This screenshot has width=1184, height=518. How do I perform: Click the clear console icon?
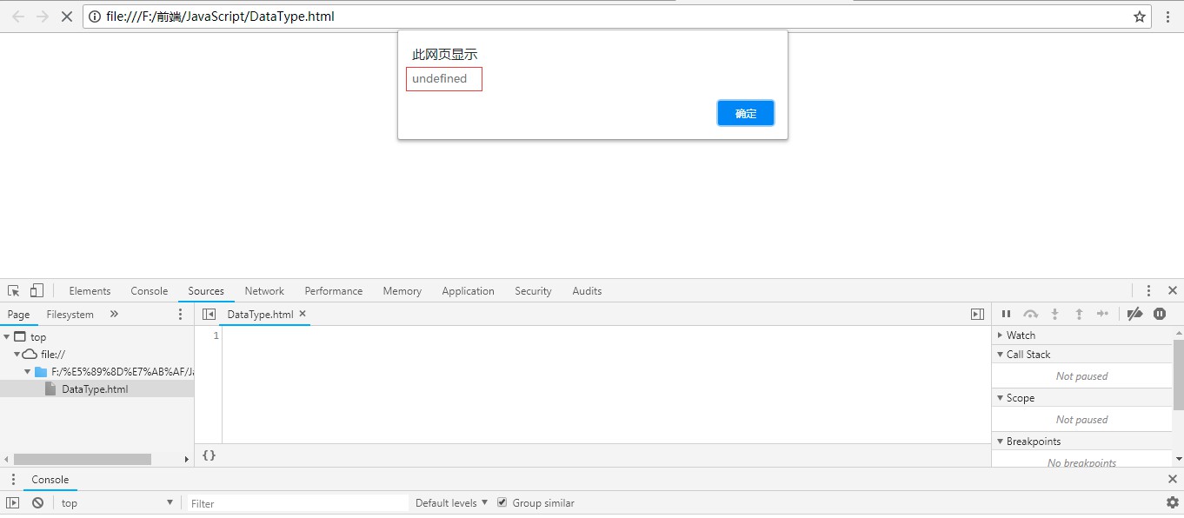click(x=37, y=503)
